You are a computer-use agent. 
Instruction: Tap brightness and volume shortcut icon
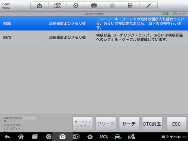[76, 137]
